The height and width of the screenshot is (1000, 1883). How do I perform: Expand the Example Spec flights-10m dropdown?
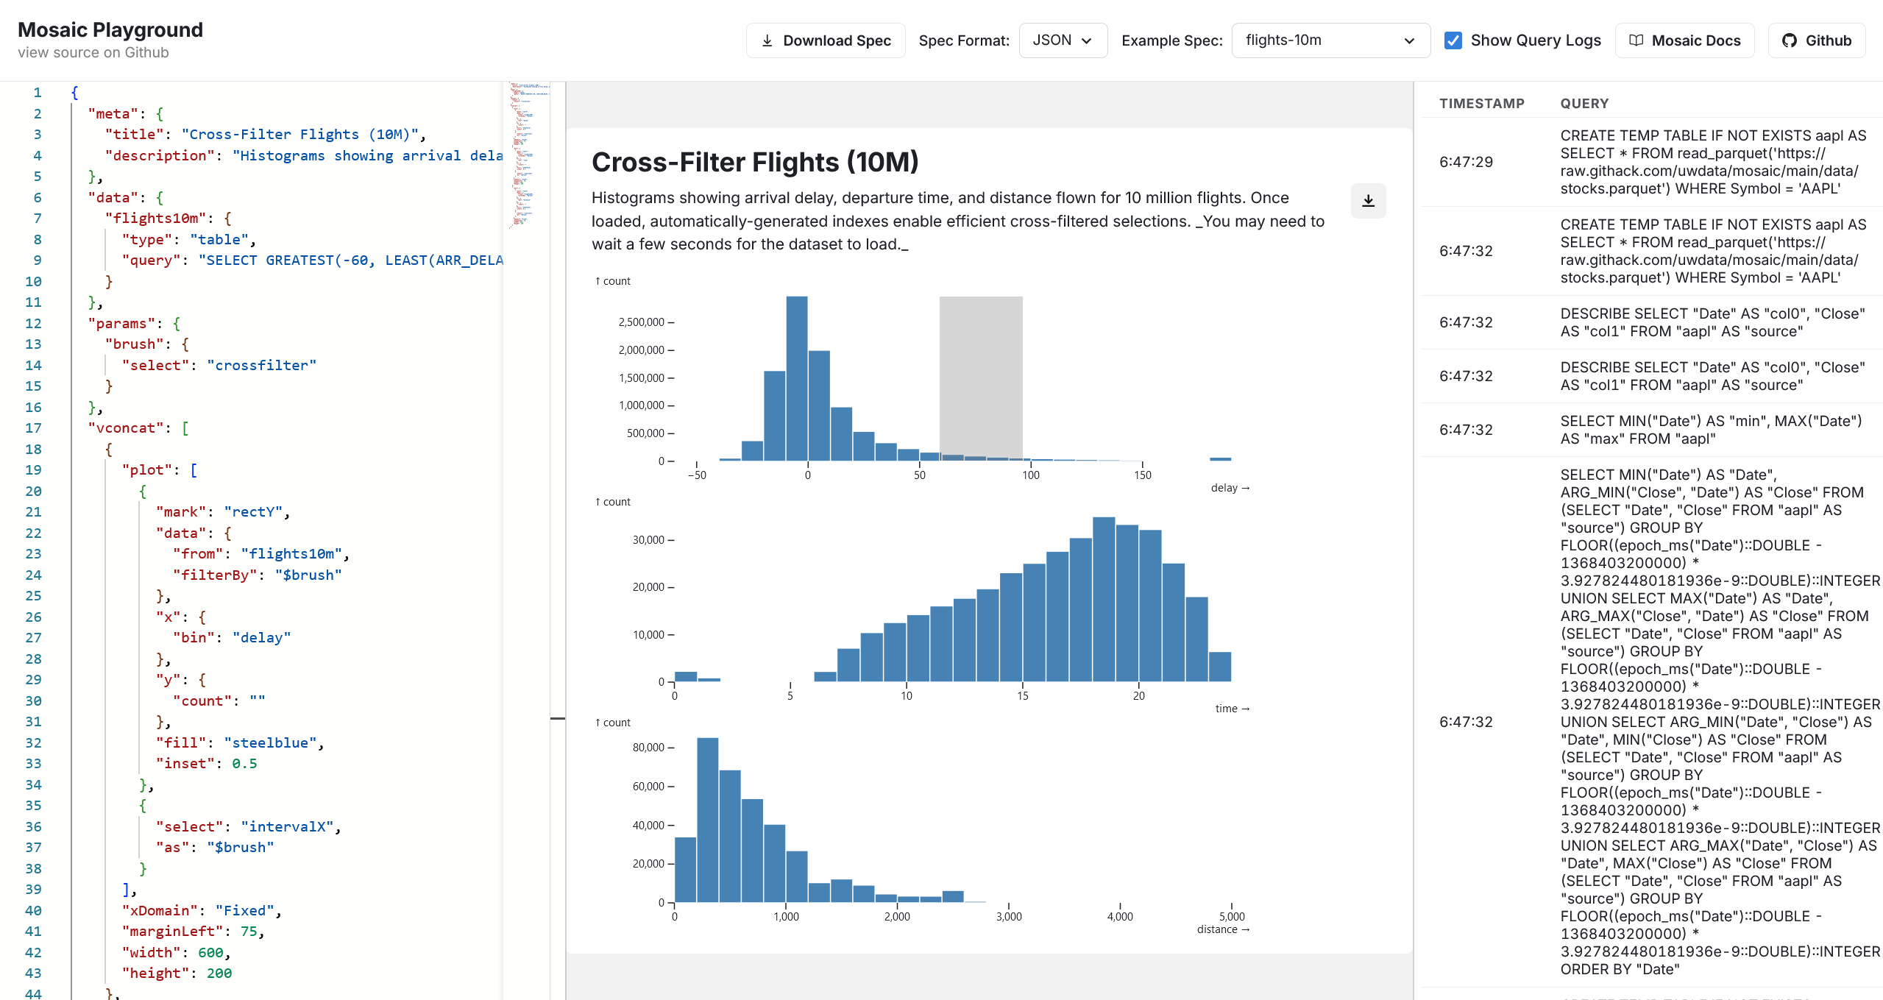(x=1330, y=40)
